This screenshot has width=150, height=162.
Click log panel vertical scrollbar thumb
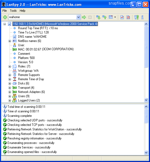[146, 116]
